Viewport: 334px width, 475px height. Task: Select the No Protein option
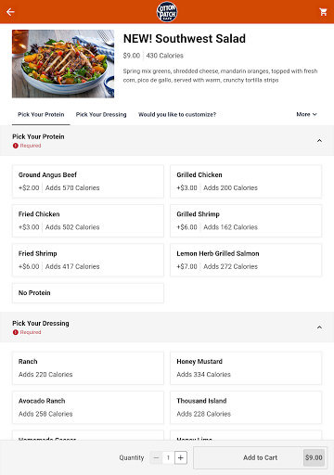[x=88, y=293]
